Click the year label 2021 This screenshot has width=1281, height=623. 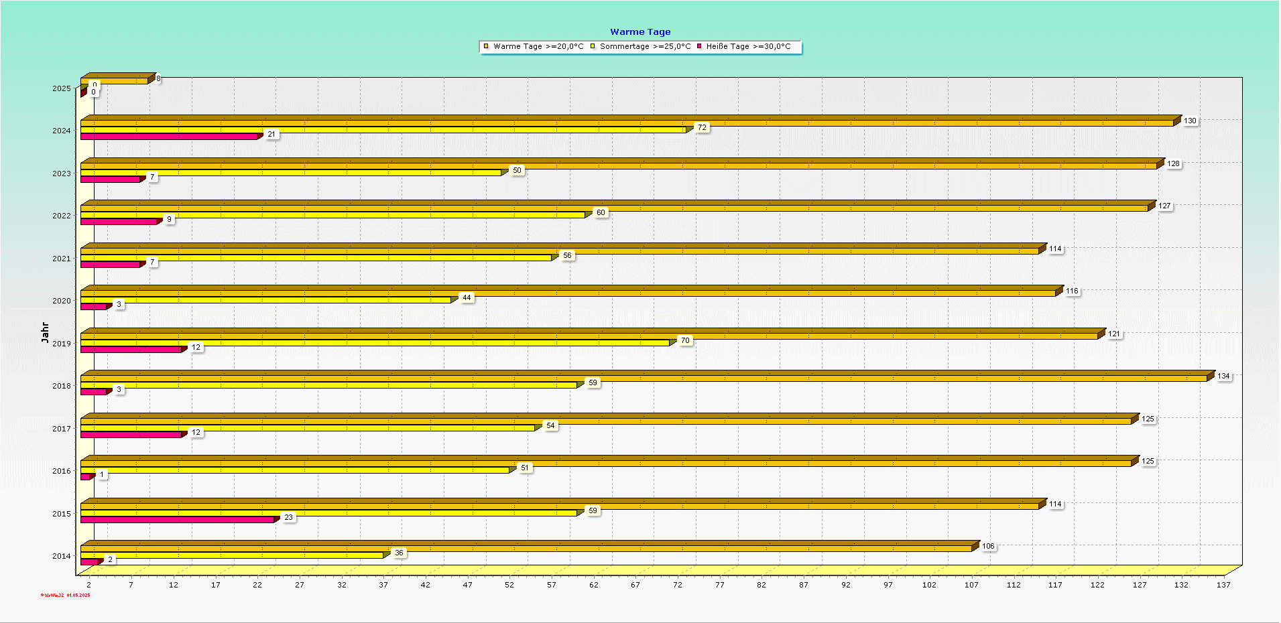click(62, 259)
